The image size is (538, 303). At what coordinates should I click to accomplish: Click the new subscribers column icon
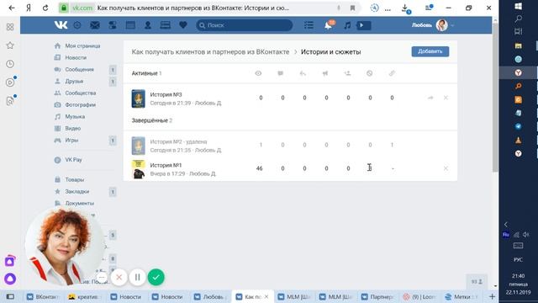pyautogui.click(x=347, y=73)
